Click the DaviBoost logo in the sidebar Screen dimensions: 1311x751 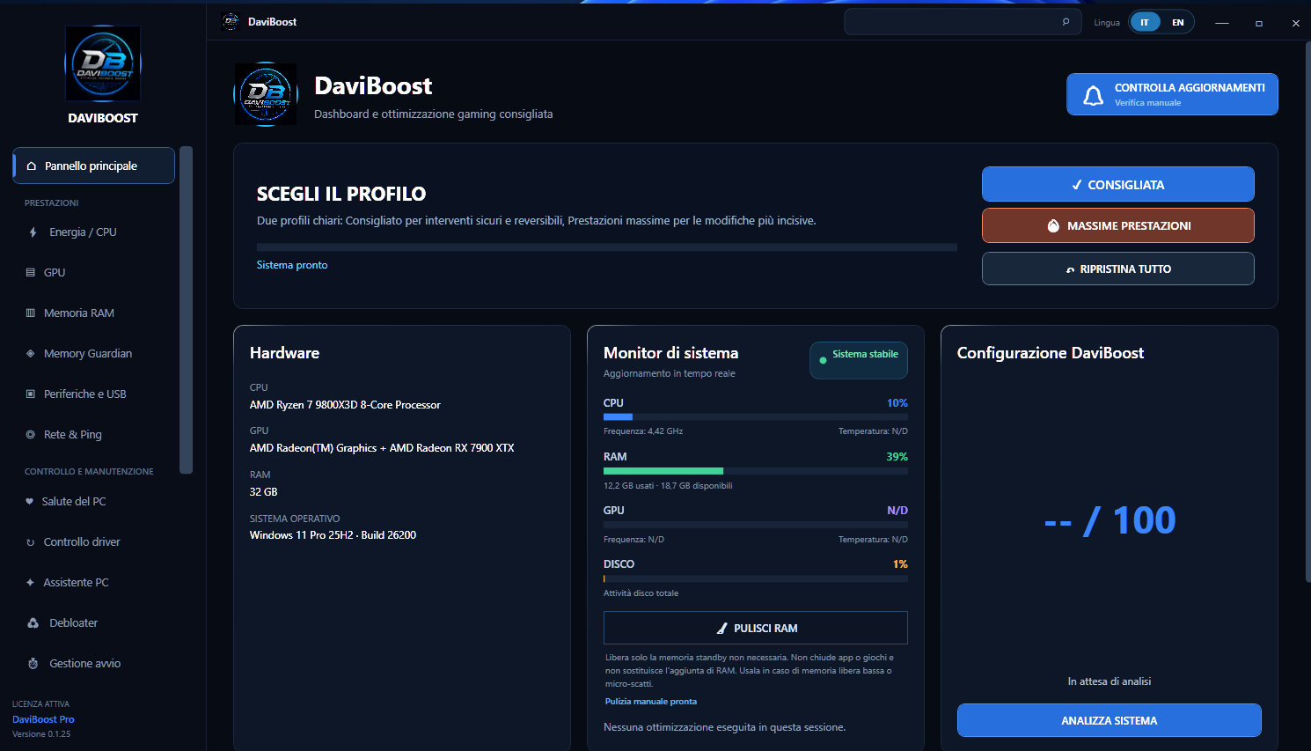point(103,63)
